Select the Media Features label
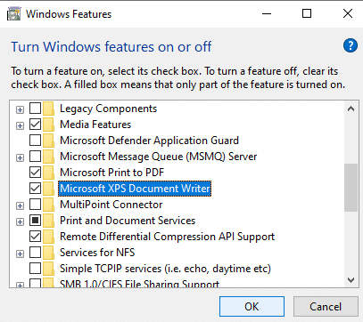This screenshot has width=363, height=322. coord(95,125)
